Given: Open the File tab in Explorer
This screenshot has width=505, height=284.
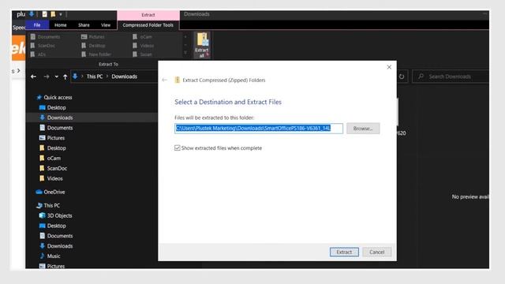Looking at the screenshot, I should 37,24.
